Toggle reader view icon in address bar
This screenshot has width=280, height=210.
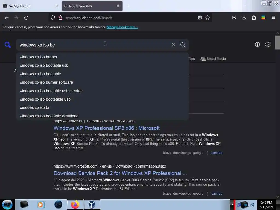(200, 17)
